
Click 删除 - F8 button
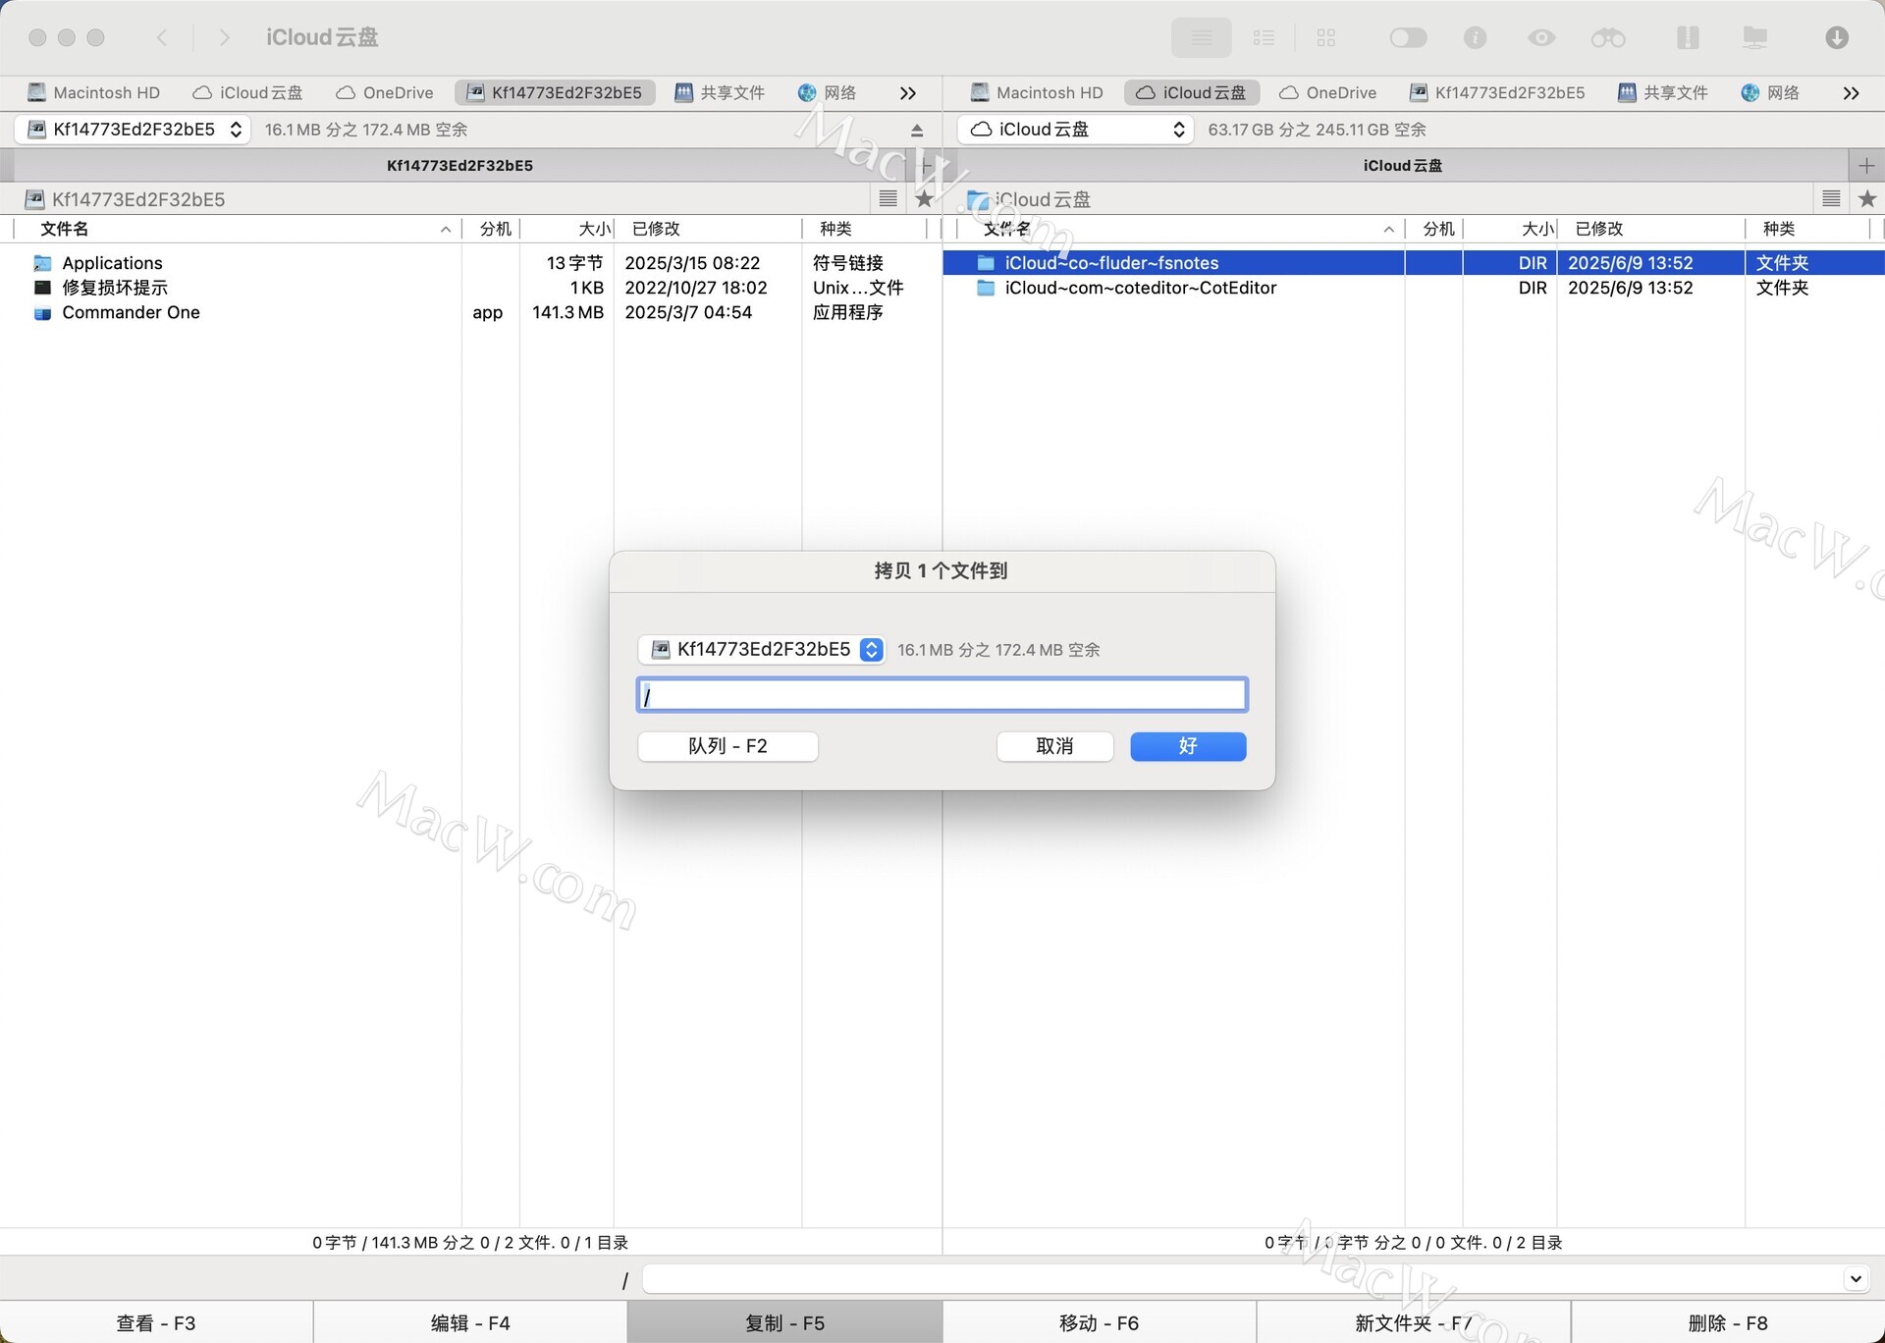1728,1322
